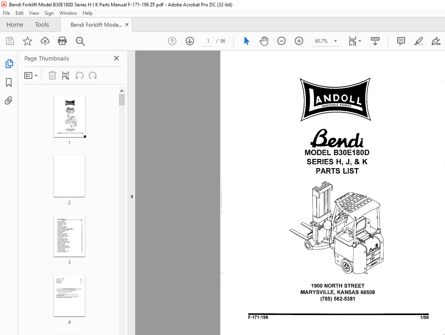445x335 pixels.
Task: Click the Save file icon
Action: (x=10, y=41)
